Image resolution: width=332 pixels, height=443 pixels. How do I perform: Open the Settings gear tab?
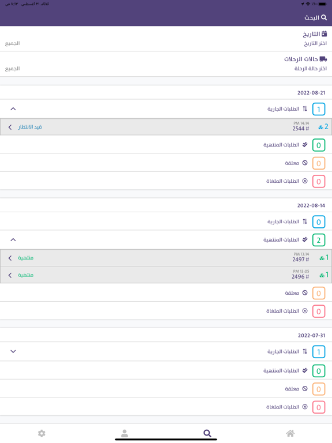coord(41,433)
